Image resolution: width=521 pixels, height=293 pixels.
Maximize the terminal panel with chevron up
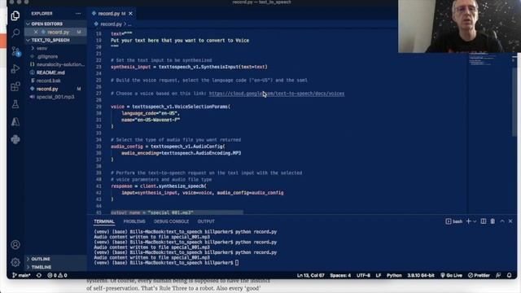(x=502, y=221)
